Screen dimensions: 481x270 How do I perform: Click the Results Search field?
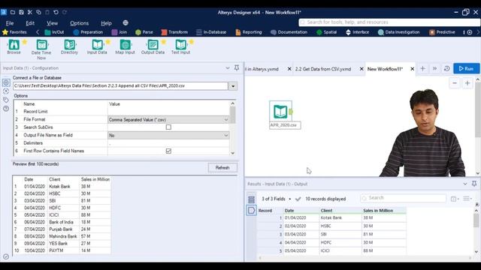point(403,198)
